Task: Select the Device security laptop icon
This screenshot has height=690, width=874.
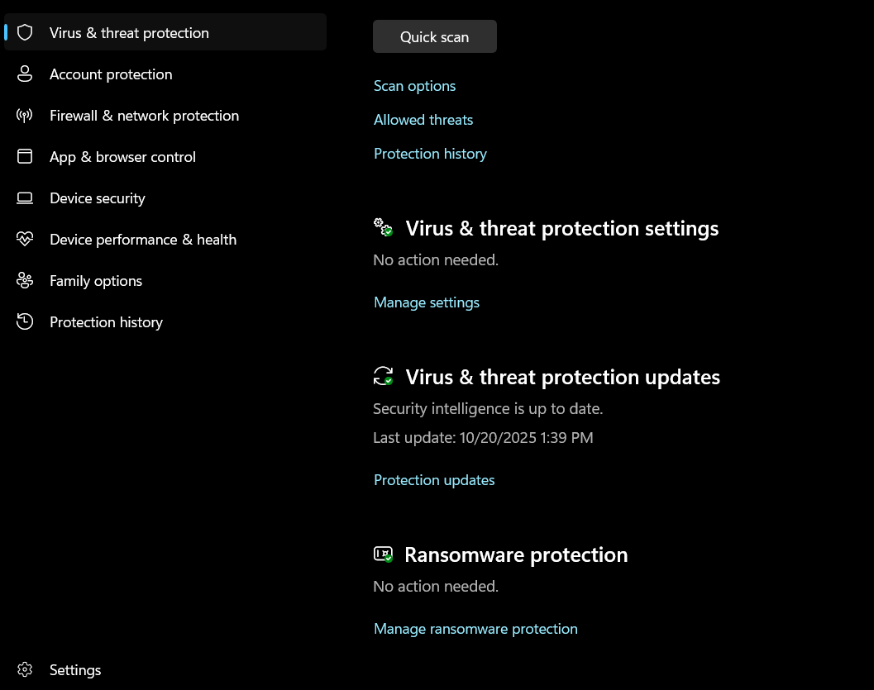Action: (x=24, y=197)
